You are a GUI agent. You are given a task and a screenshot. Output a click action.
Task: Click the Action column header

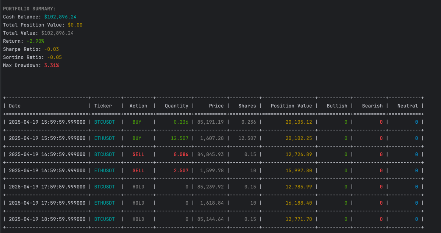tap(138, 106)
